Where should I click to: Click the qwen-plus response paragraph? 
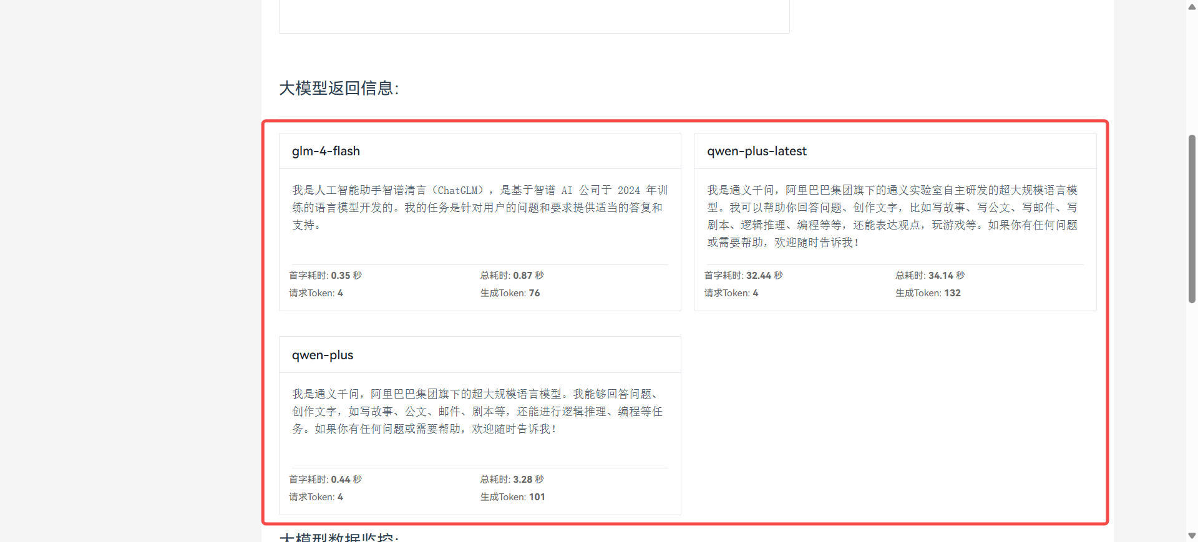tap(478, 411)
